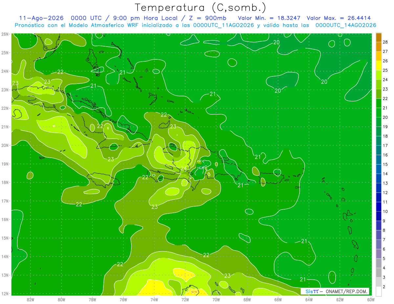Click the '24' contour label over Hispaniola

[184, 169]
